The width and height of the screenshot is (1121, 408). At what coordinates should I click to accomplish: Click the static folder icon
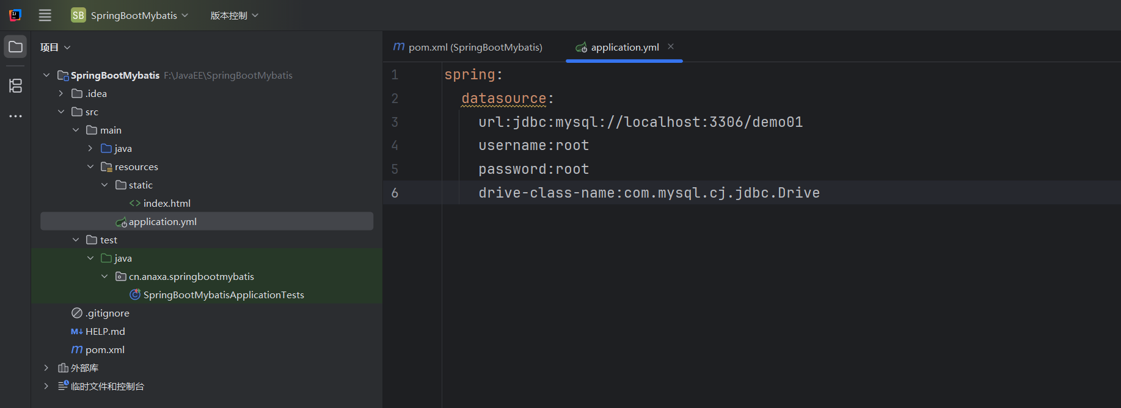point(121,185)
